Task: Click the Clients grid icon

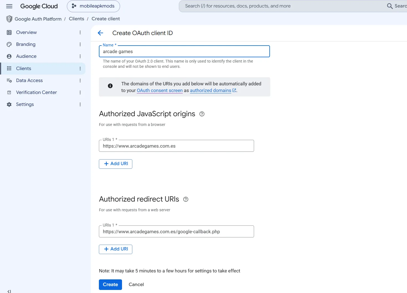Action: [9, 68]
